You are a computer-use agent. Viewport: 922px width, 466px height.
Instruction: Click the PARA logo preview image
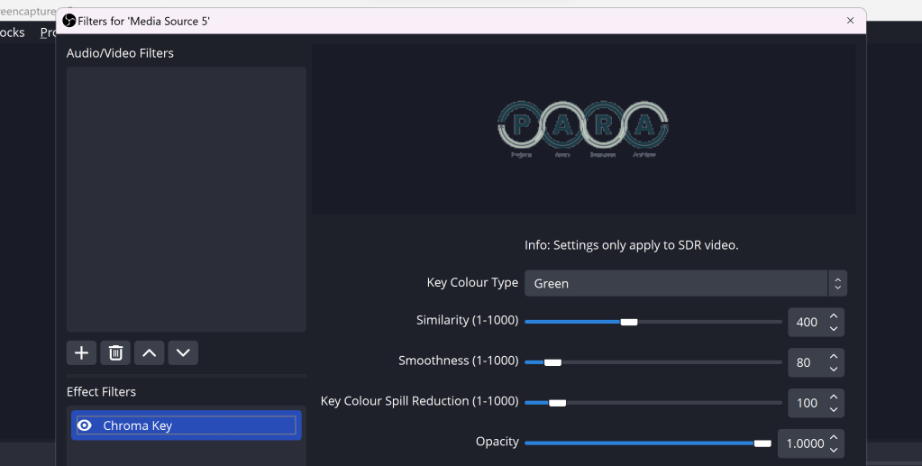pos(583,129)
